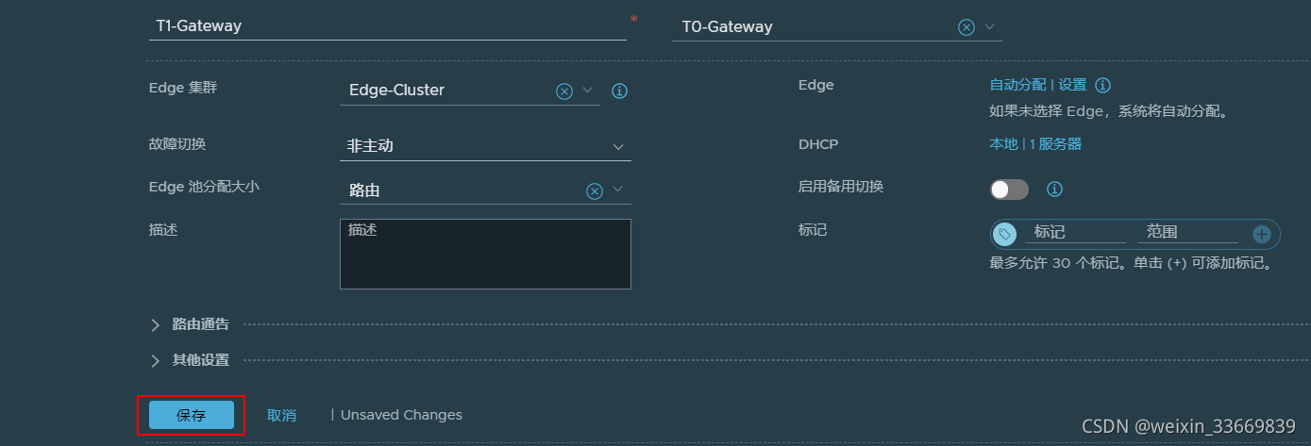The width and height of the screenshot is (1311, 446).
Task: Open the Edge 设置 link
Action: [x=1072, y=85]
